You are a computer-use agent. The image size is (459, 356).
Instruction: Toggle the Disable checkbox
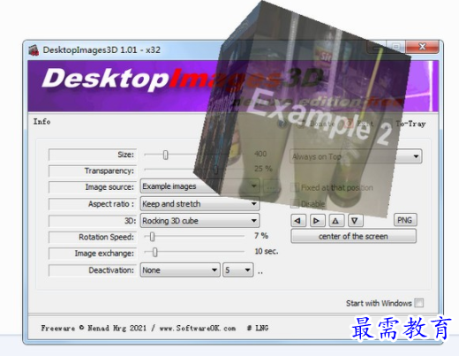coord(295,204)
